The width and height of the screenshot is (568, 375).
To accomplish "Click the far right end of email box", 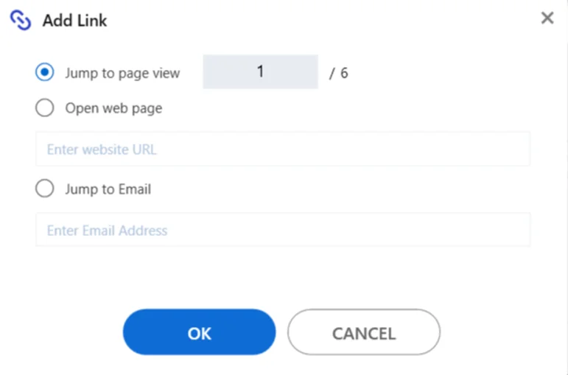I will [x=522, y=230].
